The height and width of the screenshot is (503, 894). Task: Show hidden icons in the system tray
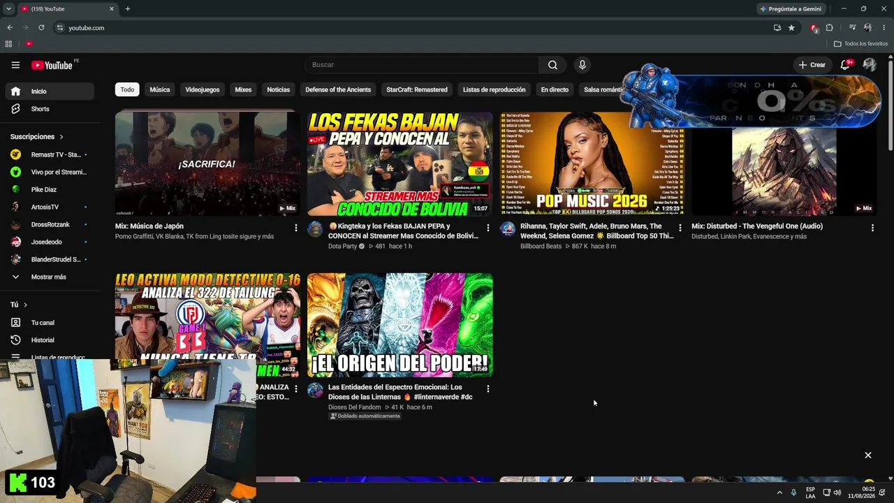click(x=779, y=493)
